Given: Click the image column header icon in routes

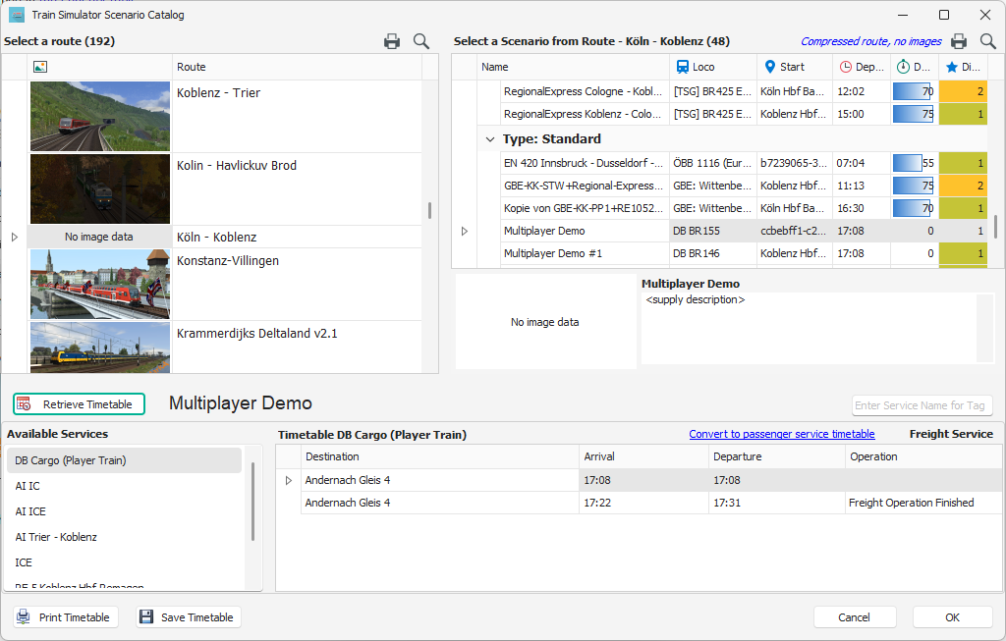Looking at the screenshot, I should [39, 67].
